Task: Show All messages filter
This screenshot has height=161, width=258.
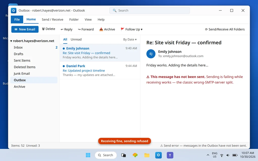Action: click(65, 39)
